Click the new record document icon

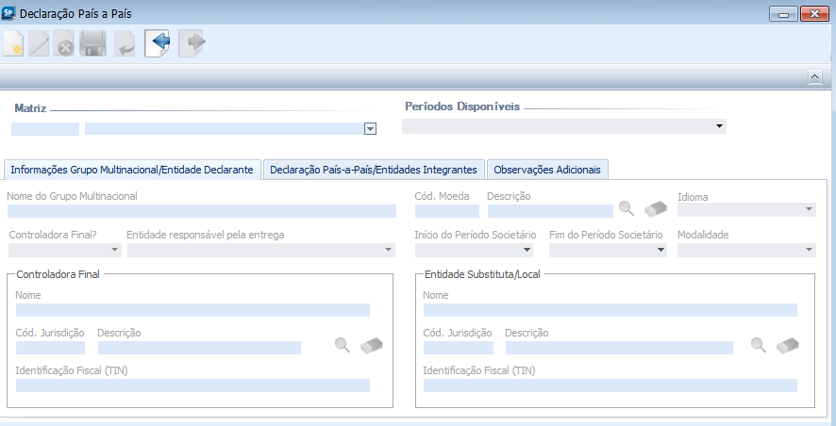point(13,43)
